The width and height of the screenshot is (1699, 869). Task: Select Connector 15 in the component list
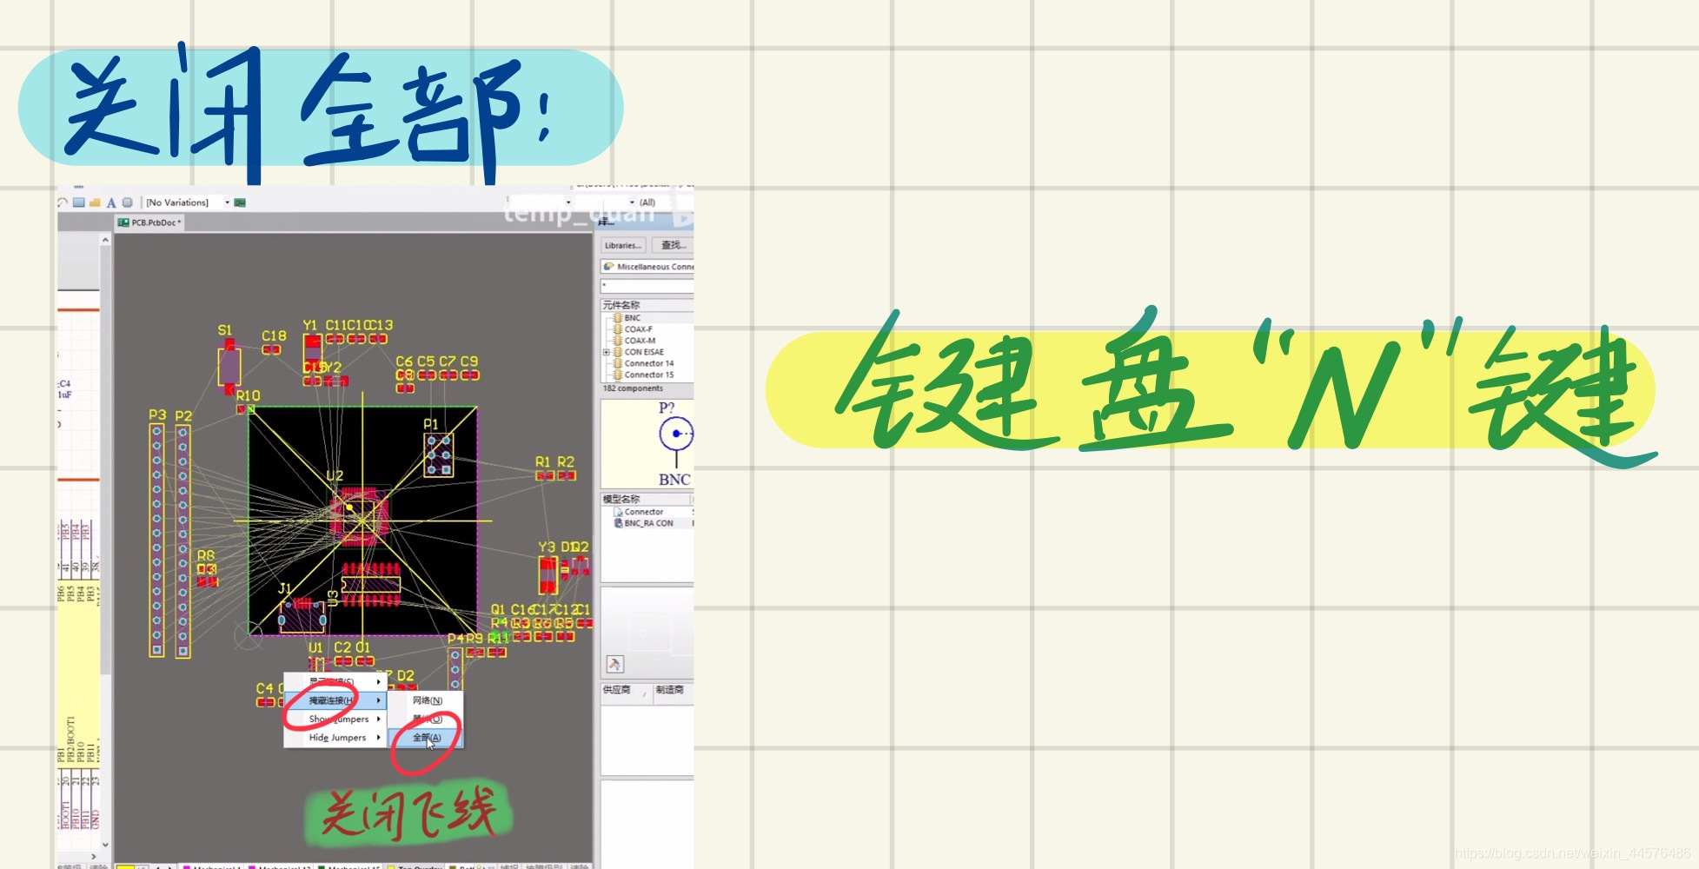click(x=649, y=375)
